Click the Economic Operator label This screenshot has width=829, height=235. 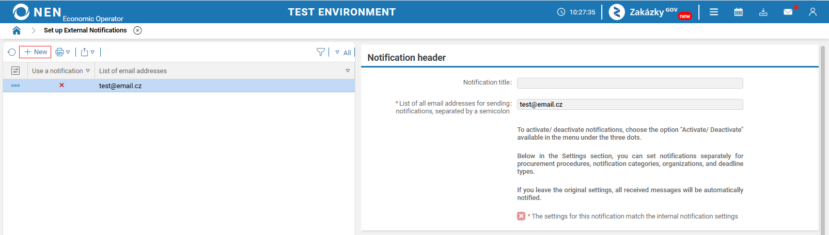(93, 19)
